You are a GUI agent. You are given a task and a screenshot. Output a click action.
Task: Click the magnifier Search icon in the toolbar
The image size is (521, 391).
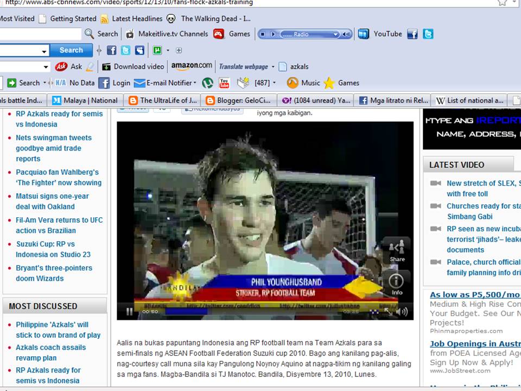tap(89, 34)
